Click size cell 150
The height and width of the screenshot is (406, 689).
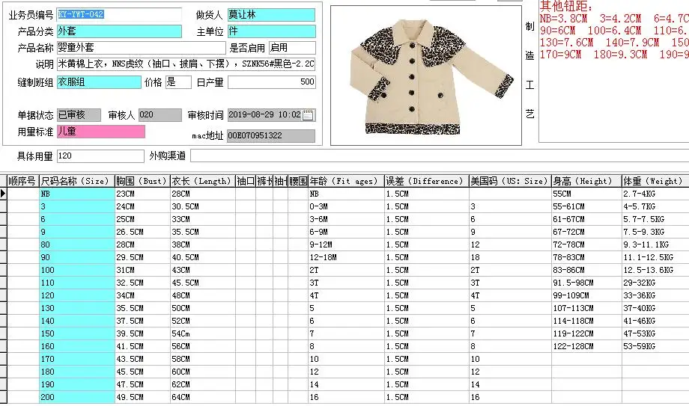coord(77,334)
